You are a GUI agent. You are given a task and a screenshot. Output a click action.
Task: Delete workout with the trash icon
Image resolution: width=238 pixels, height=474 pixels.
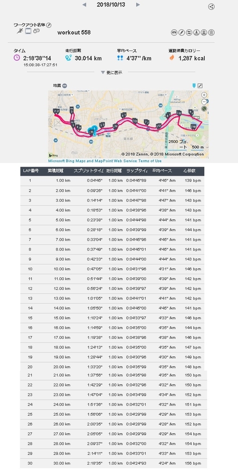pyautogui.click(x=212, y=33)
